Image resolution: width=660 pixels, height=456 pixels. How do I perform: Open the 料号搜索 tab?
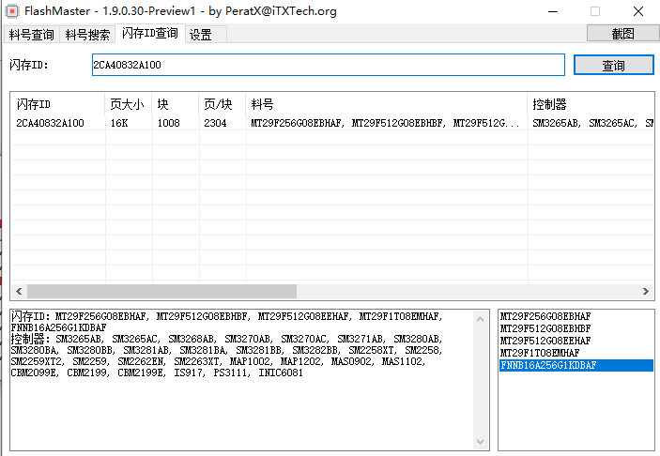tap(88, 35)
